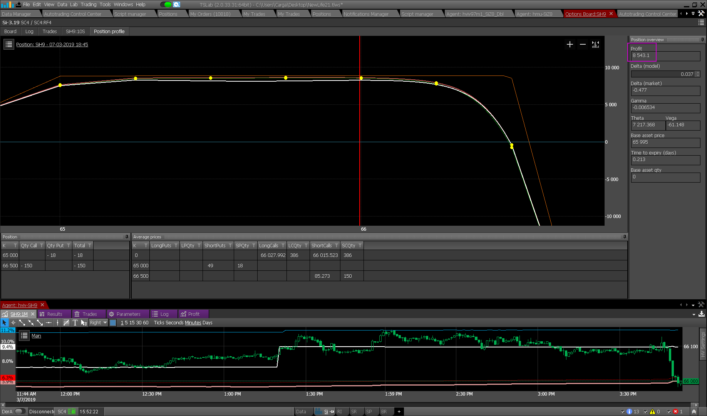Screen dimensions: 707x416
Task: Open the Trading menu
Action: coord(88,5)
